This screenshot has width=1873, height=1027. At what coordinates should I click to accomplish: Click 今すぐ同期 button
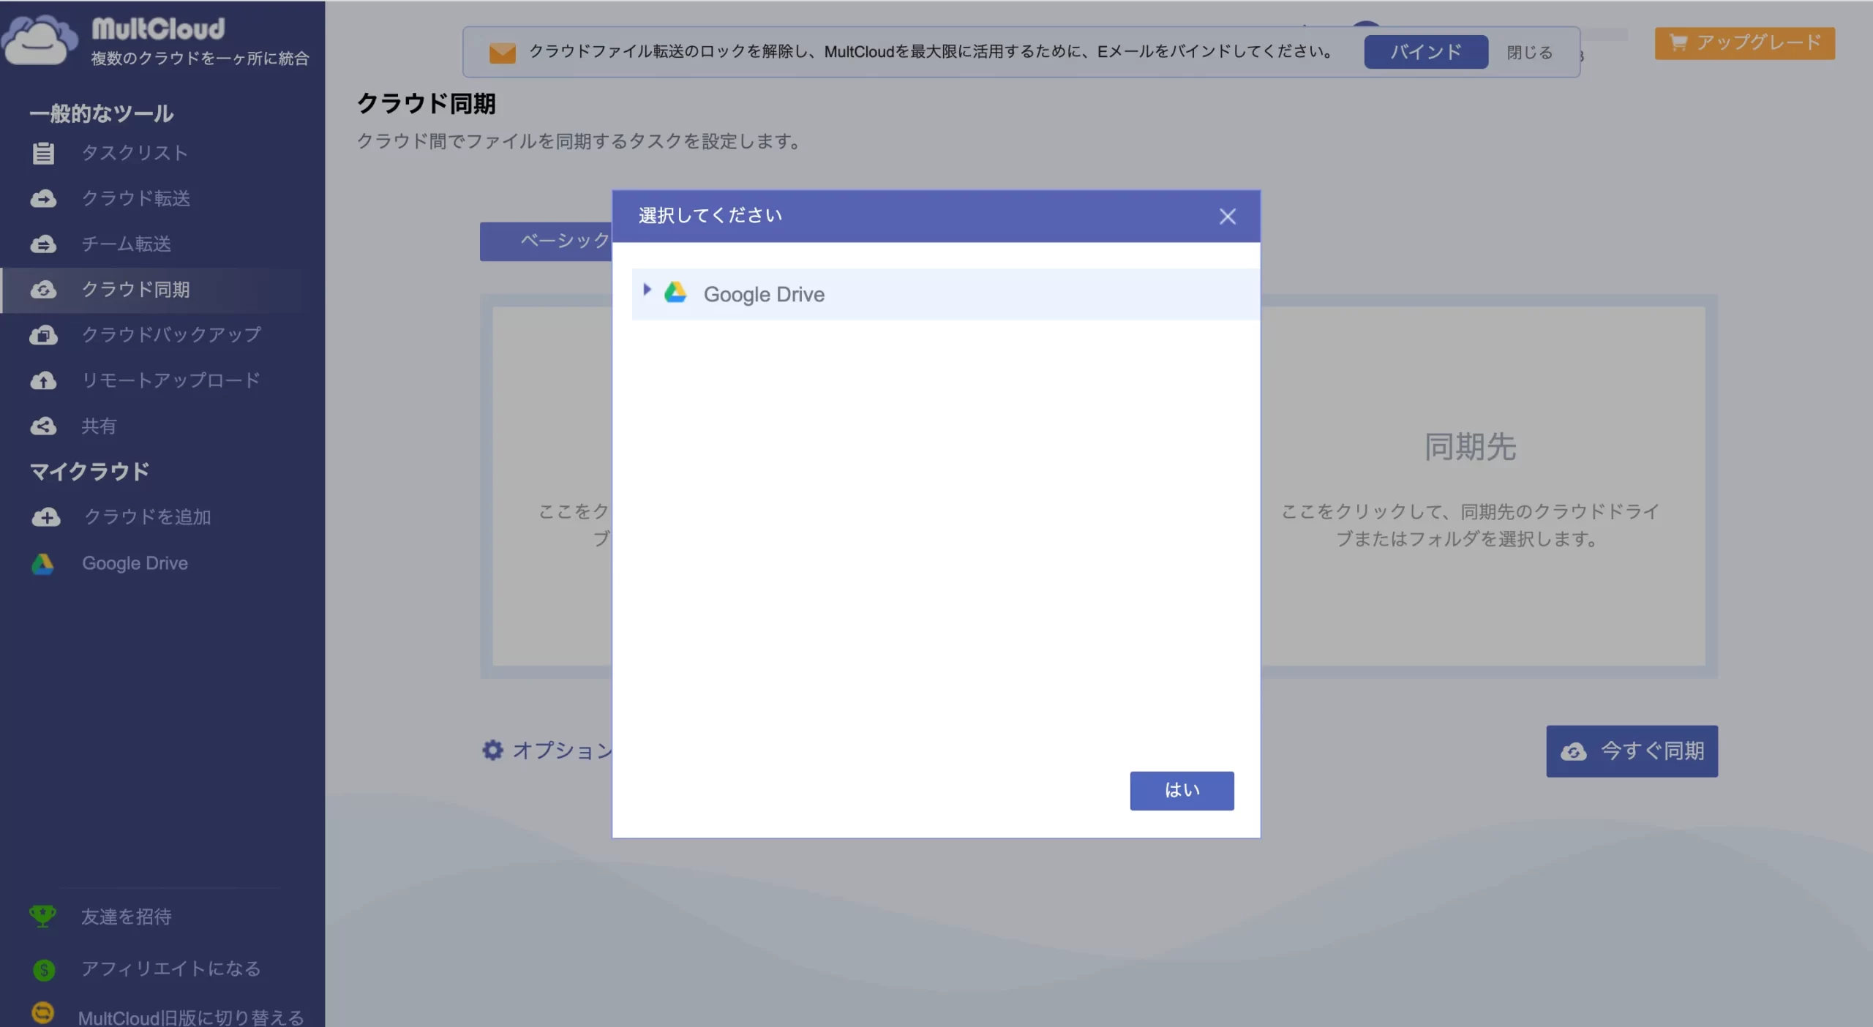pyautogui.click(x=1631, y=750)
